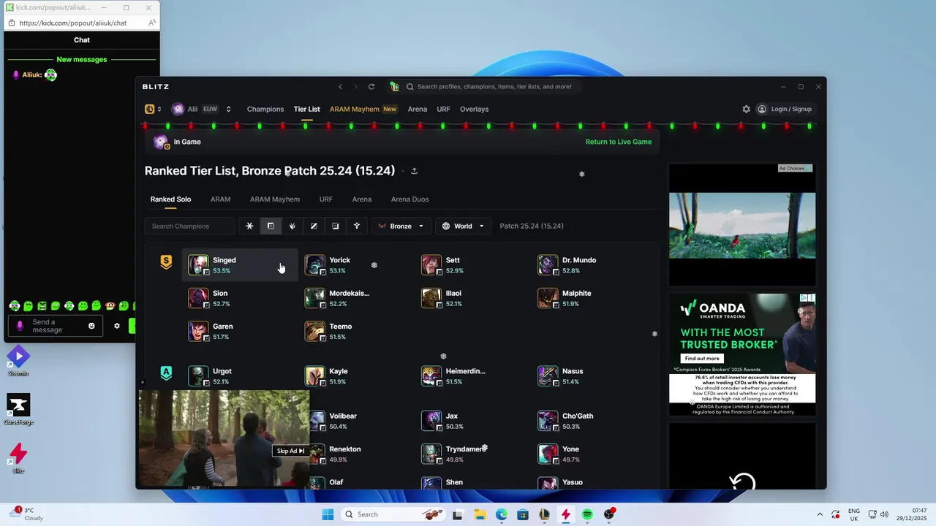Open Spotify from the taskbar

[587, 514]
